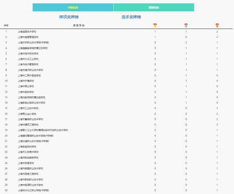Select the school name in row 4

[x=33, y=48]
